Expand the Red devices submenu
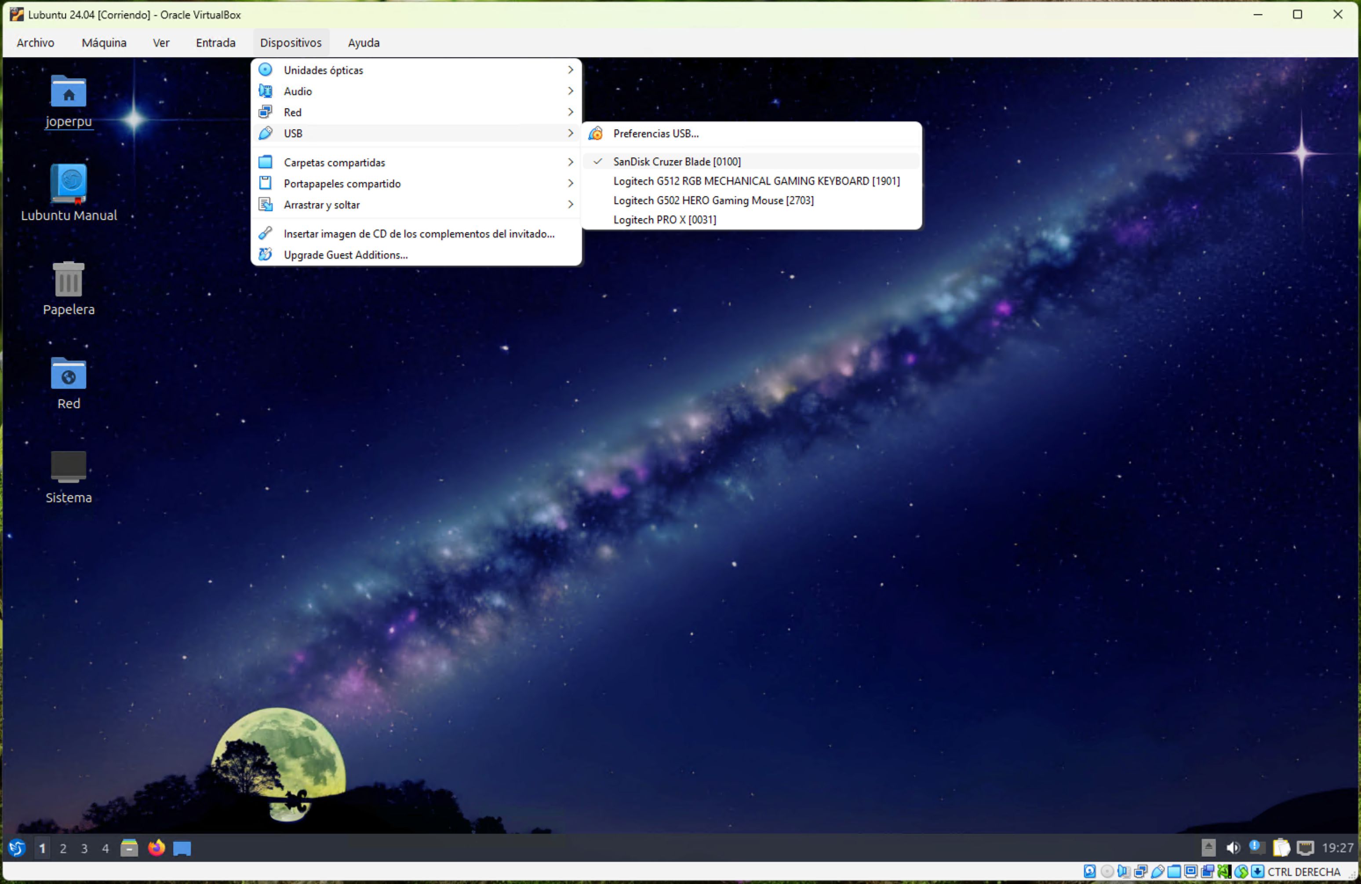The width and height of the screenshot is (1361, 884). pos(416,112)
